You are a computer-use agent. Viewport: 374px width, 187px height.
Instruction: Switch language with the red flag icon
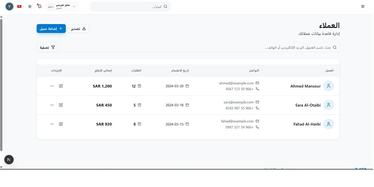(20, 7)
